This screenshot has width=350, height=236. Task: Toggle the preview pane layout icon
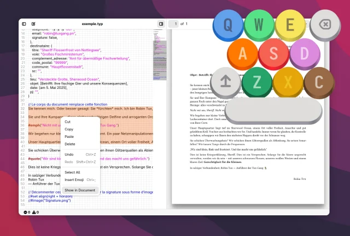tap(161, 24)
